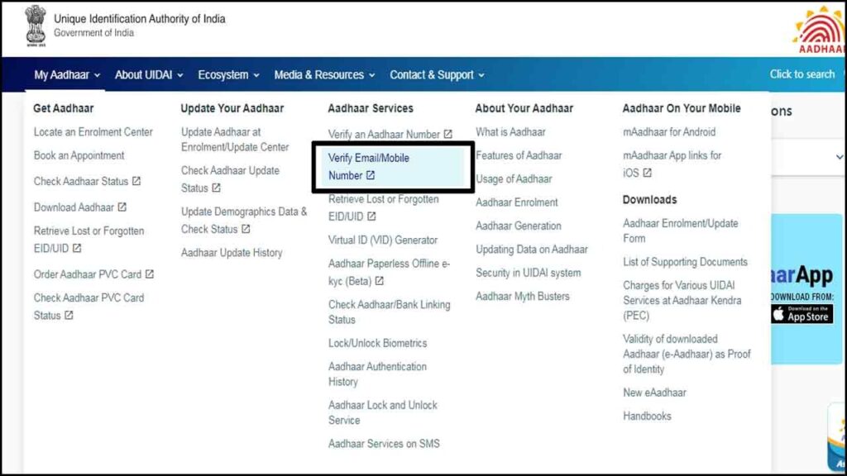Open the My Aadhaar menu
This screenshot has width=847, height=476.
65,74
